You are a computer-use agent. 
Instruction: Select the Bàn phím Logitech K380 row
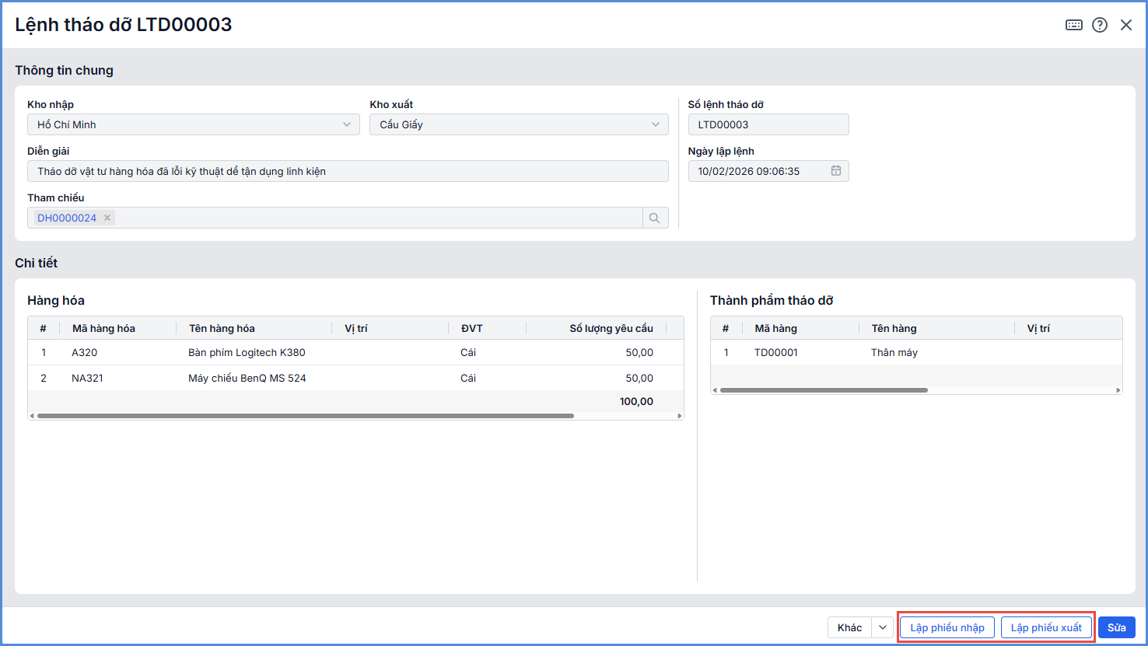click(x=247, y=353)
